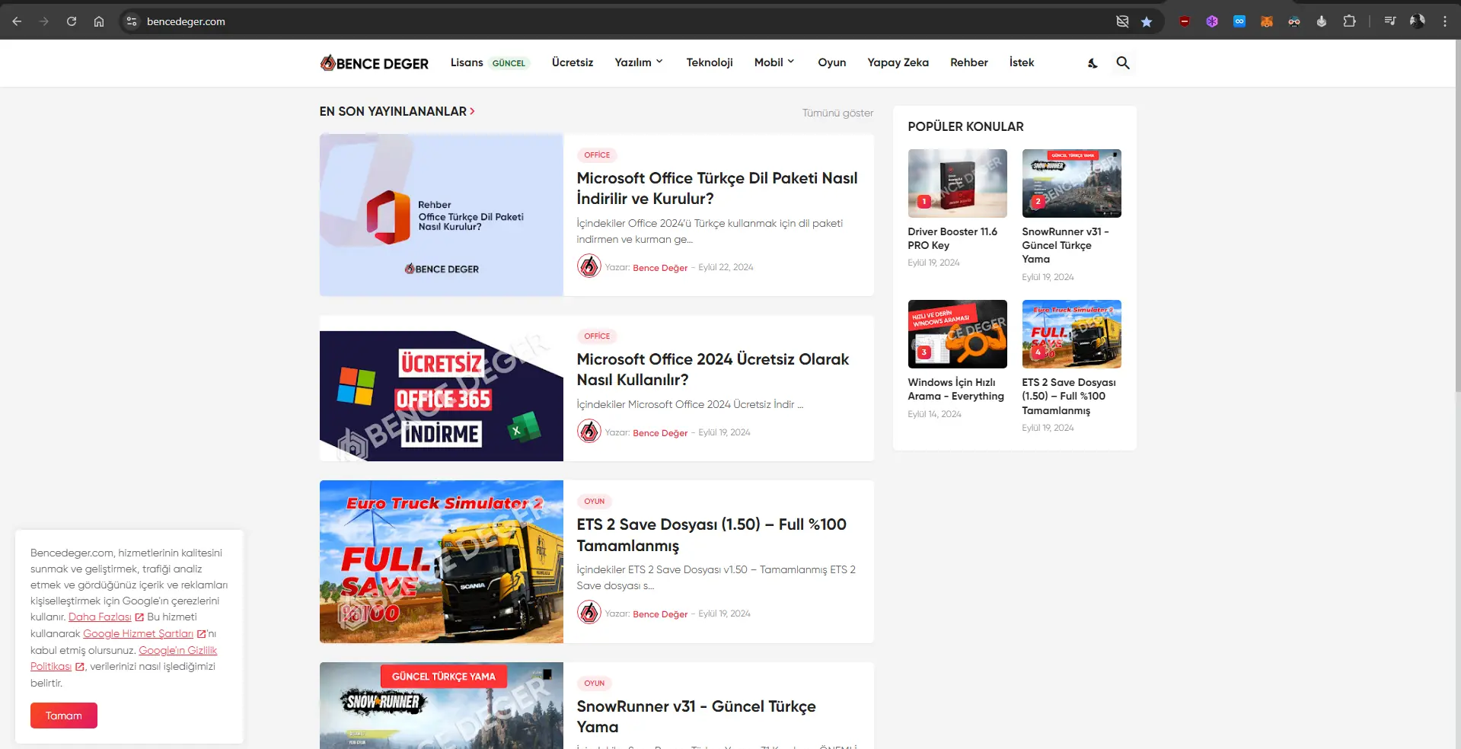Go forward in browser history

[44, 21]
